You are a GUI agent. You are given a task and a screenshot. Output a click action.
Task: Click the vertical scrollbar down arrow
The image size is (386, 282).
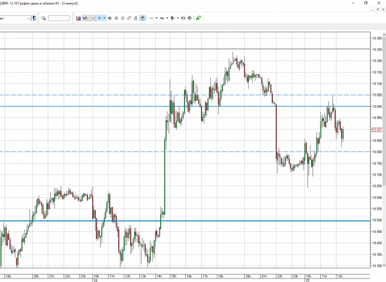384,265
